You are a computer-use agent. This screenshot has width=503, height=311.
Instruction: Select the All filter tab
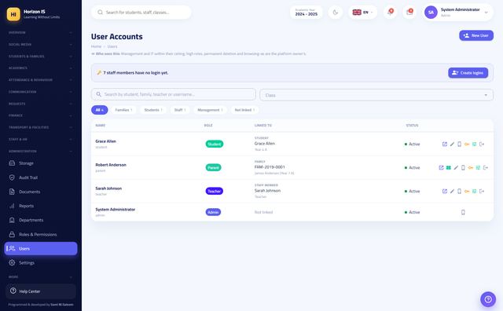click(100, 110)
